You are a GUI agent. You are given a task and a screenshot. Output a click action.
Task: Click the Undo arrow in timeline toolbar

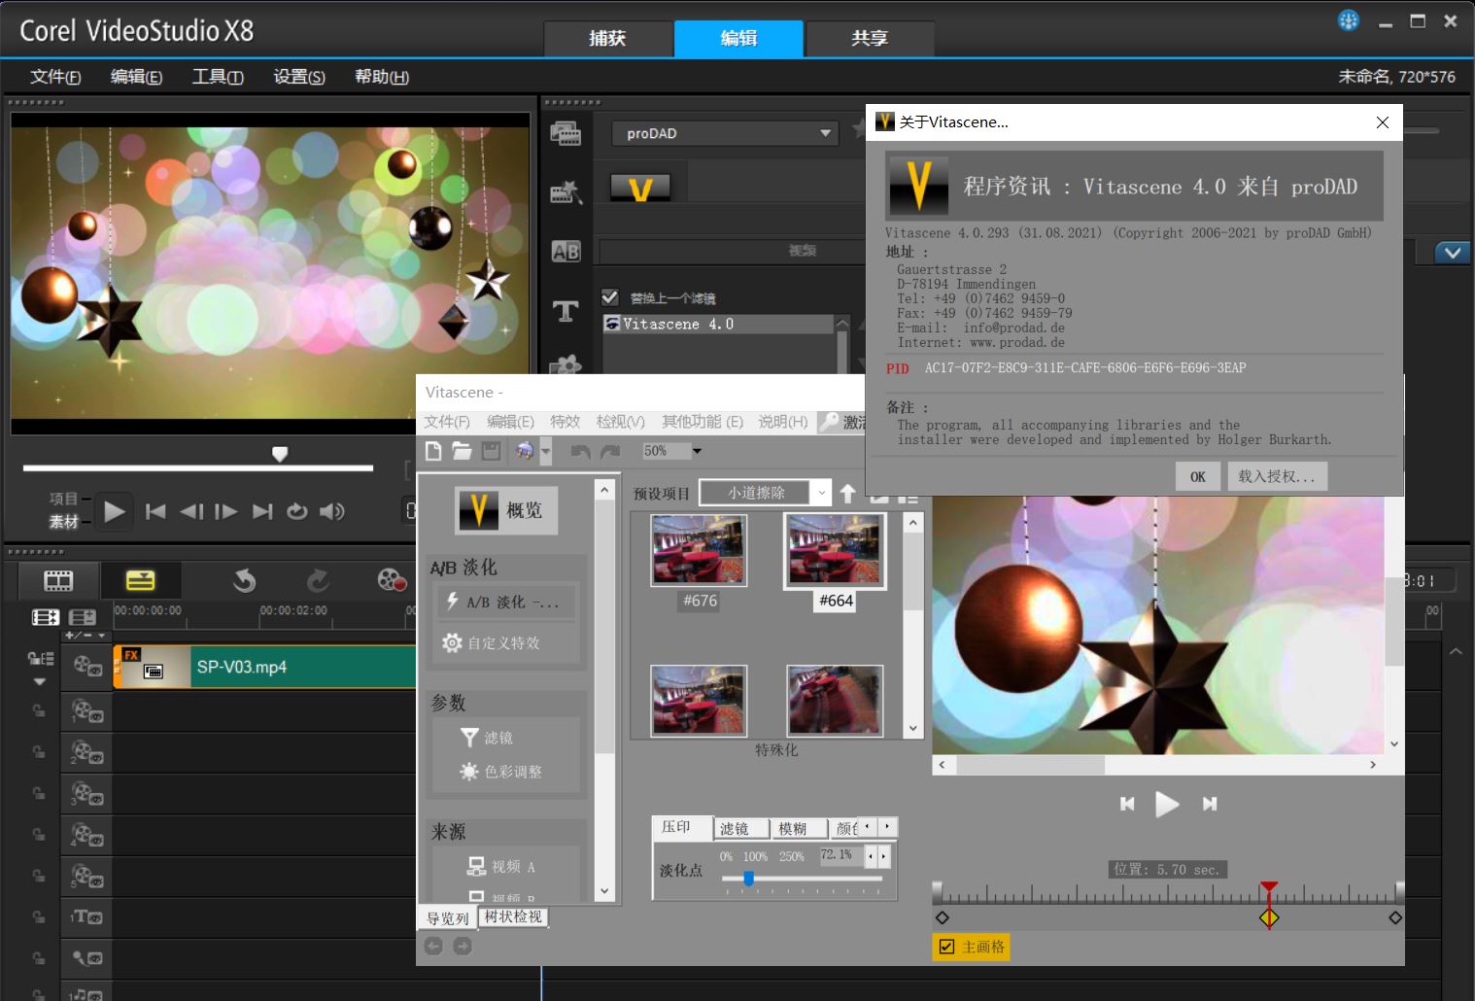pyautogui.click(x=245, y=581)
